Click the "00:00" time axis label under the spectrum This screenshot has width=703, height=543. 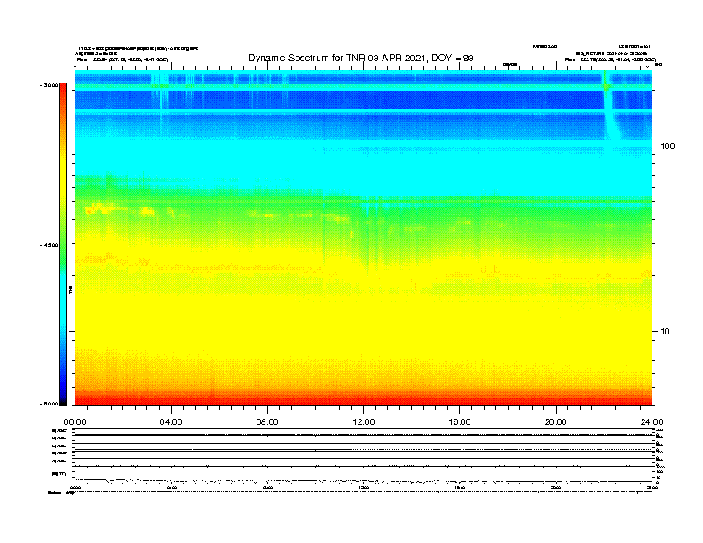tap(75, 422)
